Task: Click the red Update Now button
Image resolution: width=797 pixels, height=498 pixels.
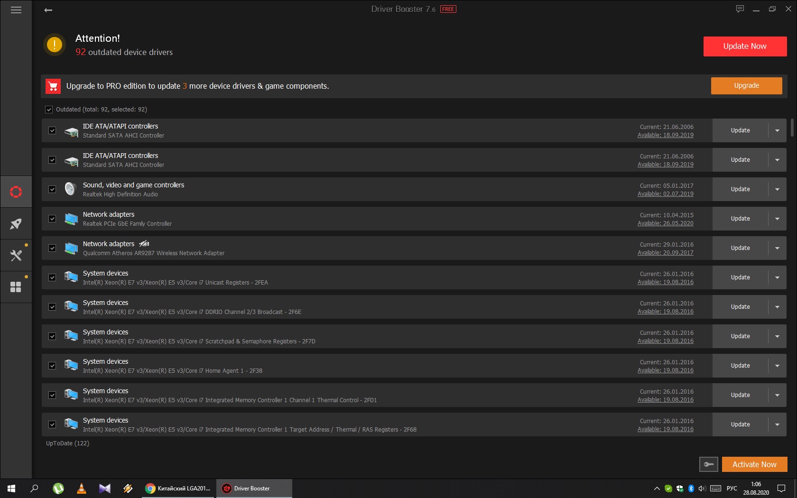Action: tap(745, 46)
